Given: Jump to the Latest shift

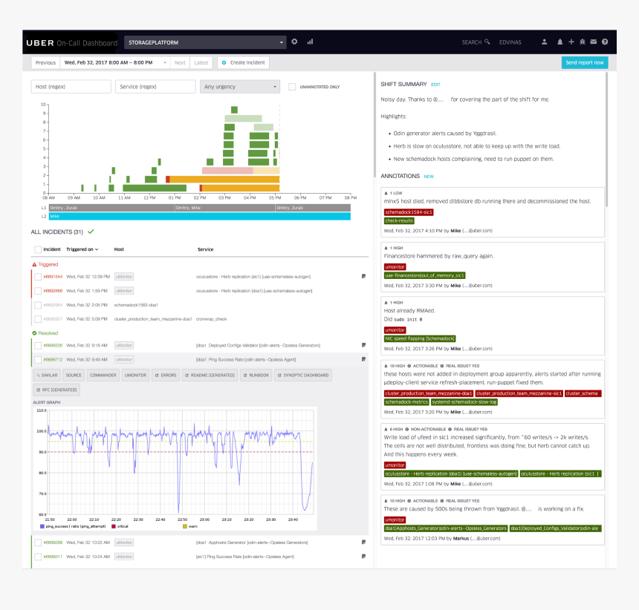Looking at the screenshot, I should point(201,62).
